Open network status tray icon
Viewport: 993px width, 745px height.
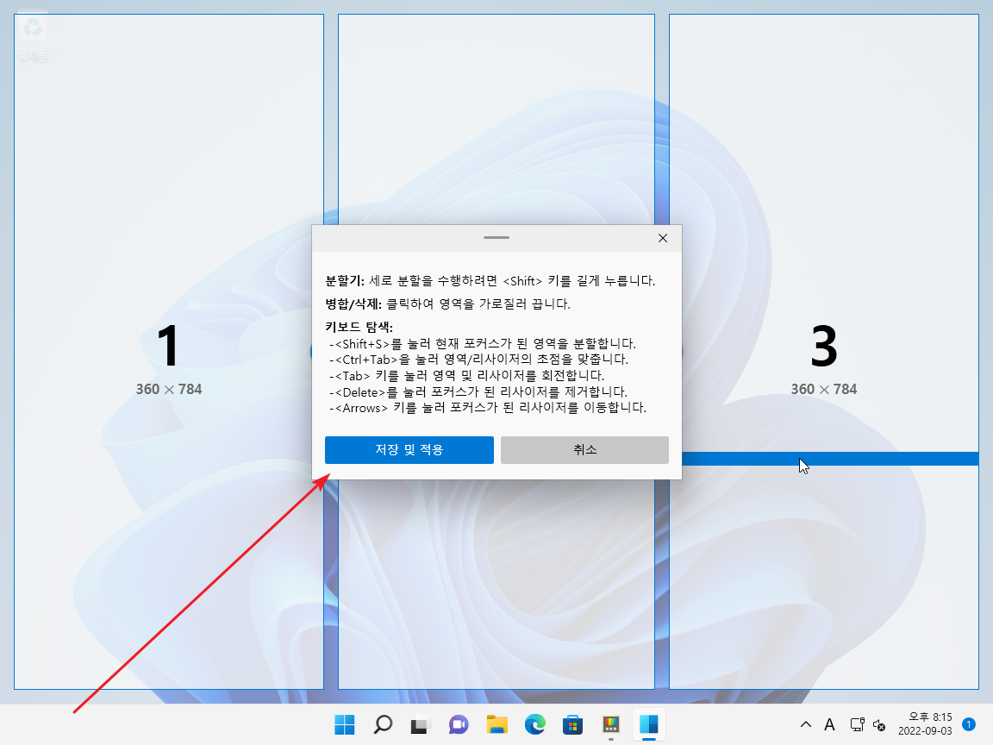(x=858, y=724)
